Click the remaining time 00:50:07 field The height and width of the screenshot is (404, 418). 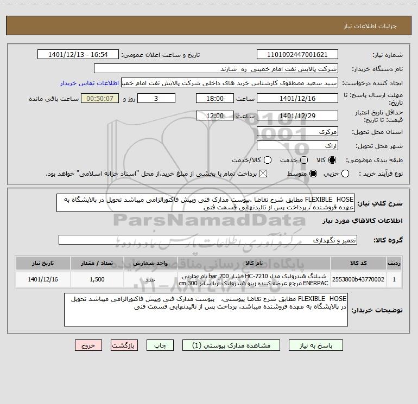100,99
